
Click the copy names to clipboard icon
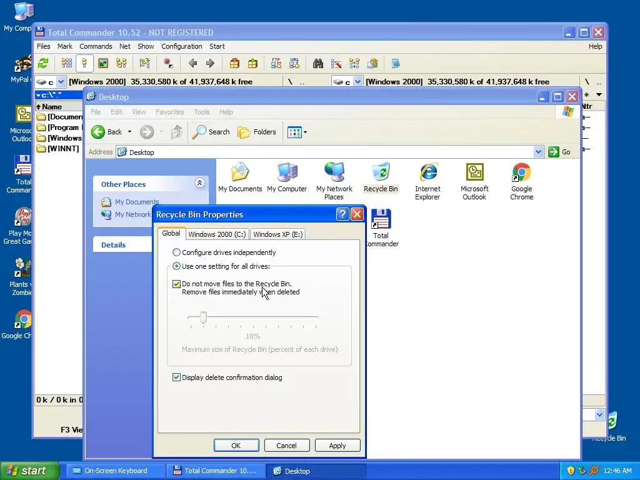point(372,63)
